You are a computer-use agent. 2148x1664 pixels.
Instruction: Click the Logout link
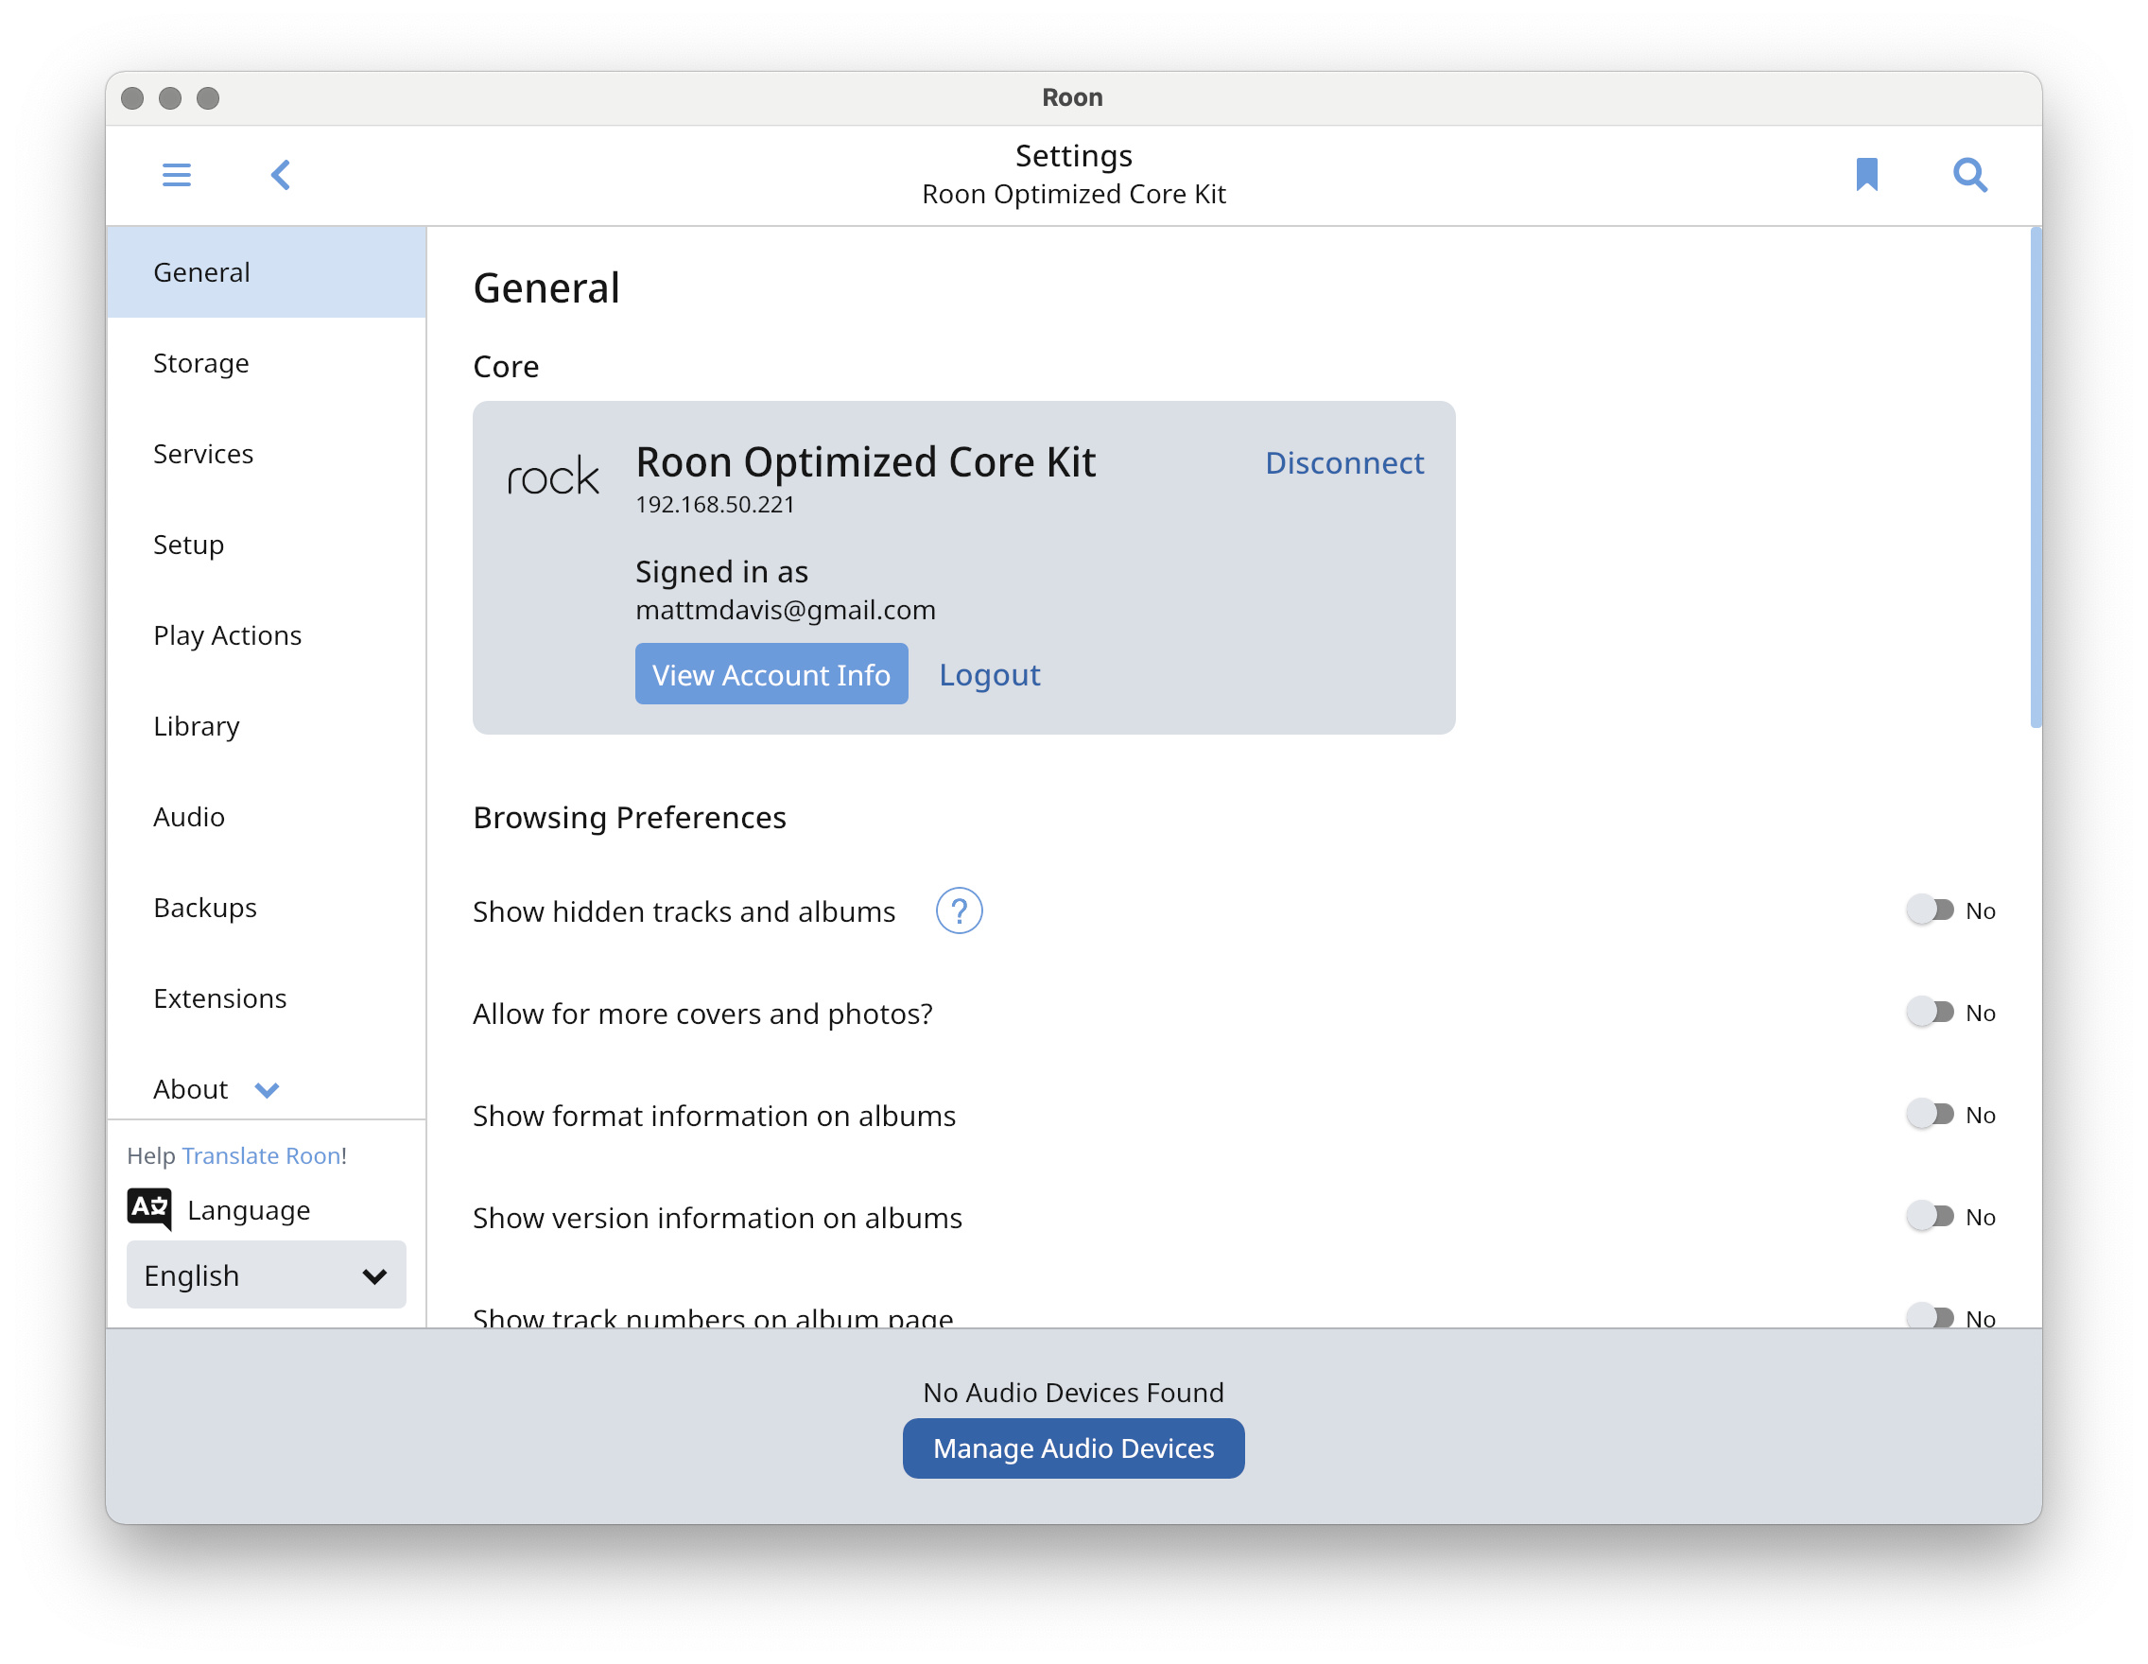[990, 675]
